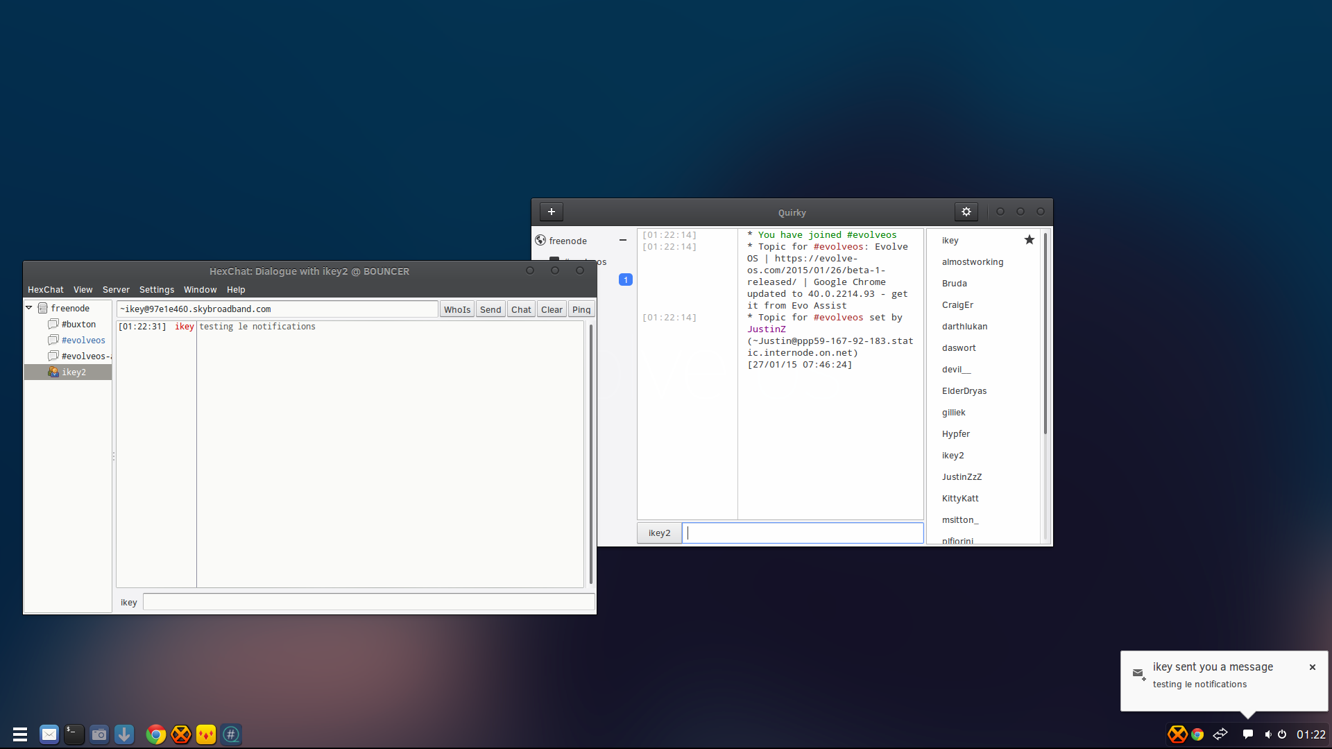Select JustinZzZ in Quirky user list
Image resolution: width=1332 pixels, height=749 pixels.
(962, 476)
